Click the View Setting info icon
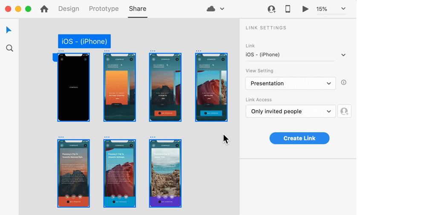The height and width of the screenshot is (215, 426). point(344,82)
